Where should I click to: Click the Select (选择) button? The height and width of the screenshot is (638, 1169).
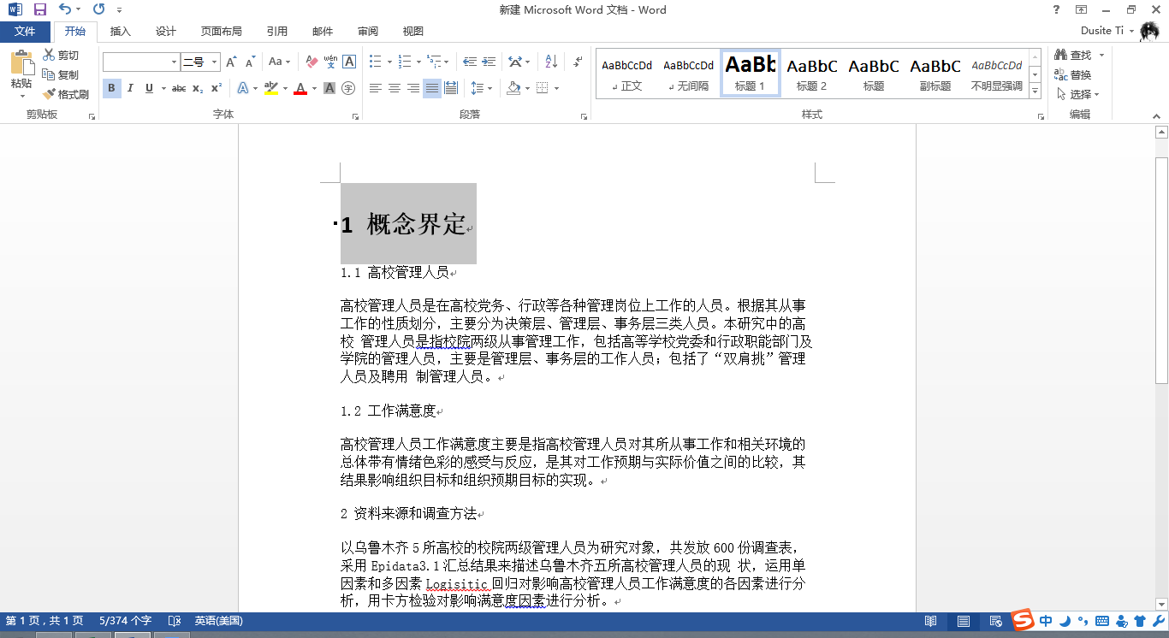click(x=1077, y=94)
